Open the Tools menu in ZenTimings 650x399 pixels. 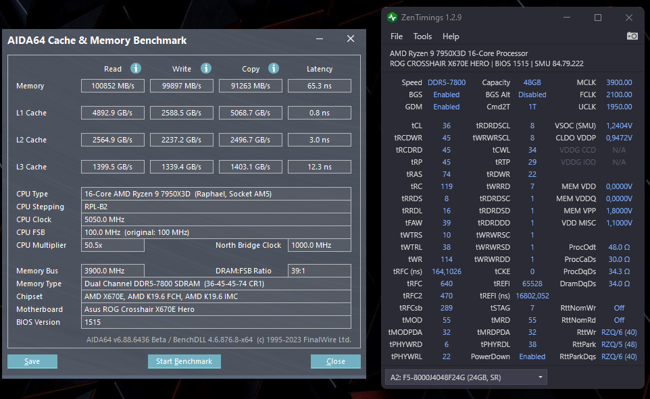coord(422,36)
